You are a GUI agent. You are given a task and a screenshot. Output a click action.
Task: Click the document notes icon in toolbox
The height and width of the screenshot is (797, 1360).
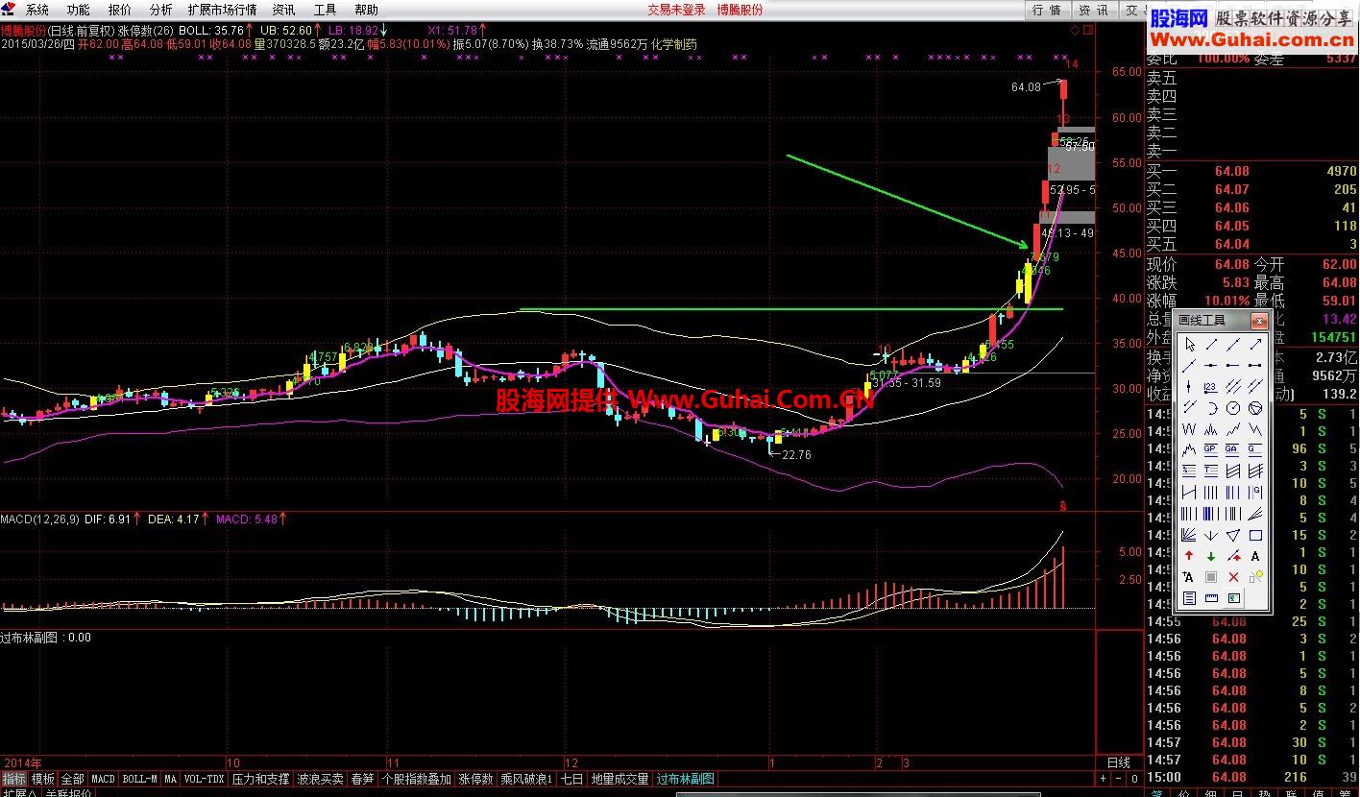(1189, 598)
